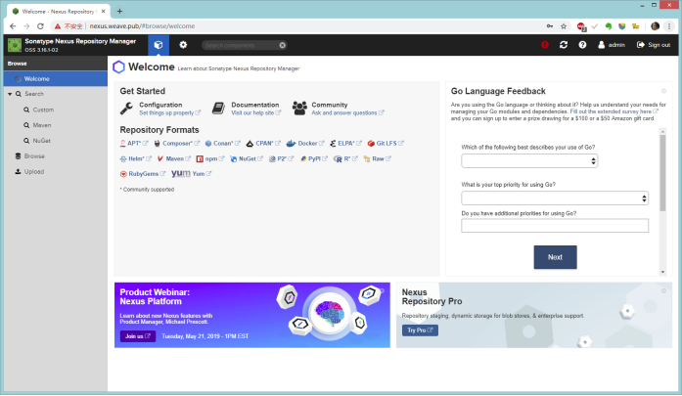Open the CPAN format link

(x=263, y=143)
